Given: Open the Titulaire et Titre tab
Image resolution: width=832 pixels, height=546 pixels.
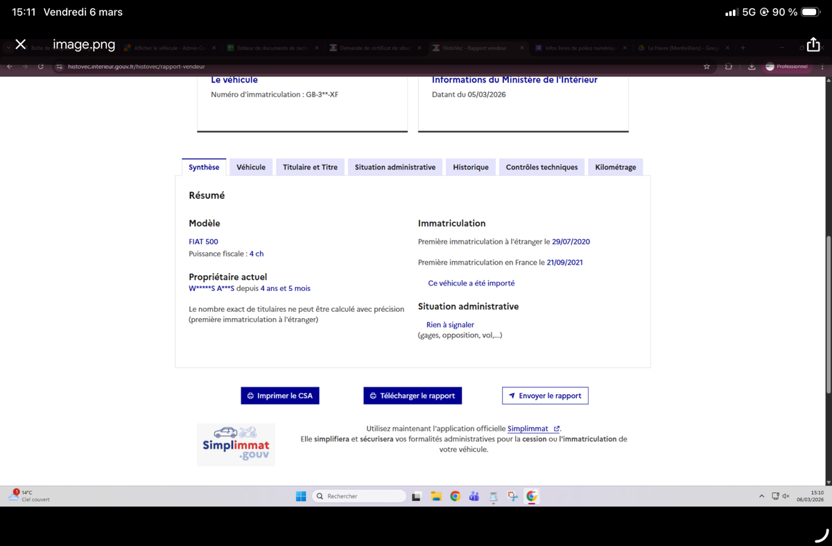Looking at the screenshot, I should click(310, 167).
